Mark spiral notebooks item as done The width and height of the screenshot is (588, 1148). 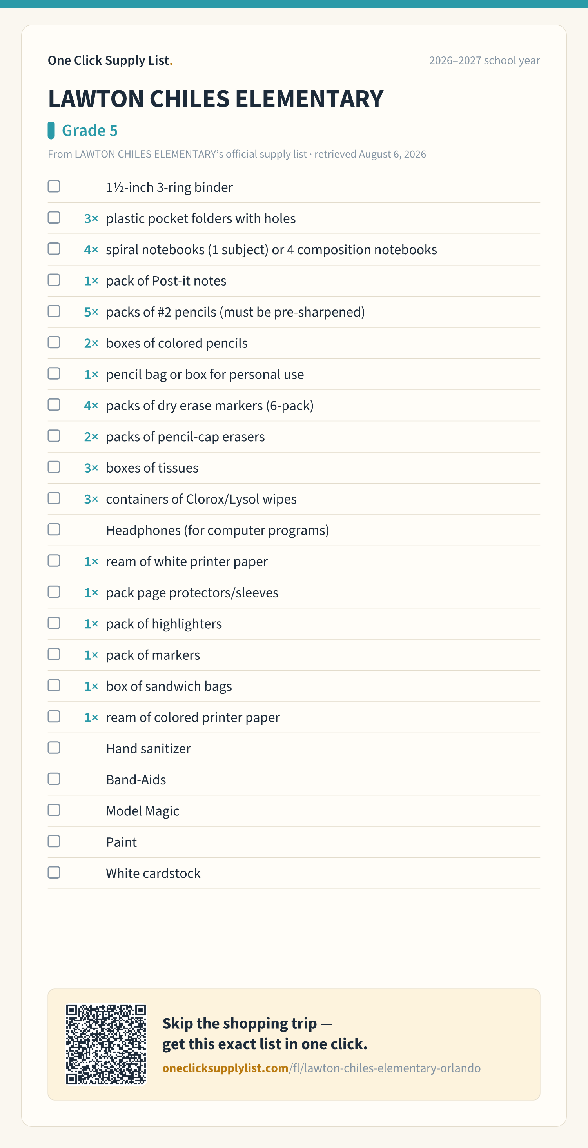coord(54,249)
